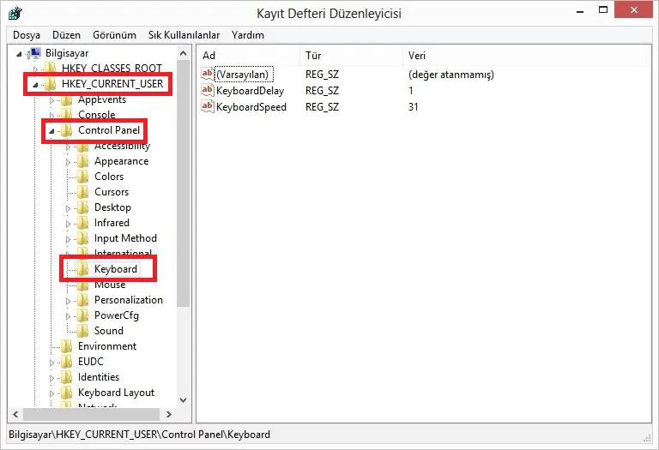This screenshot has height=450, width=659.
Task: Collapse the Bilgisayar root node
Action: pos(19,54)
